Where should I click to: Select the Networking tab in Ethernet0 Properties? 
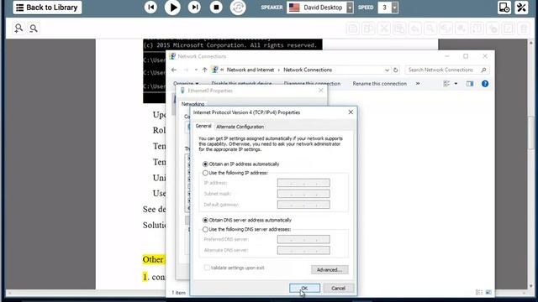point(193,104)
